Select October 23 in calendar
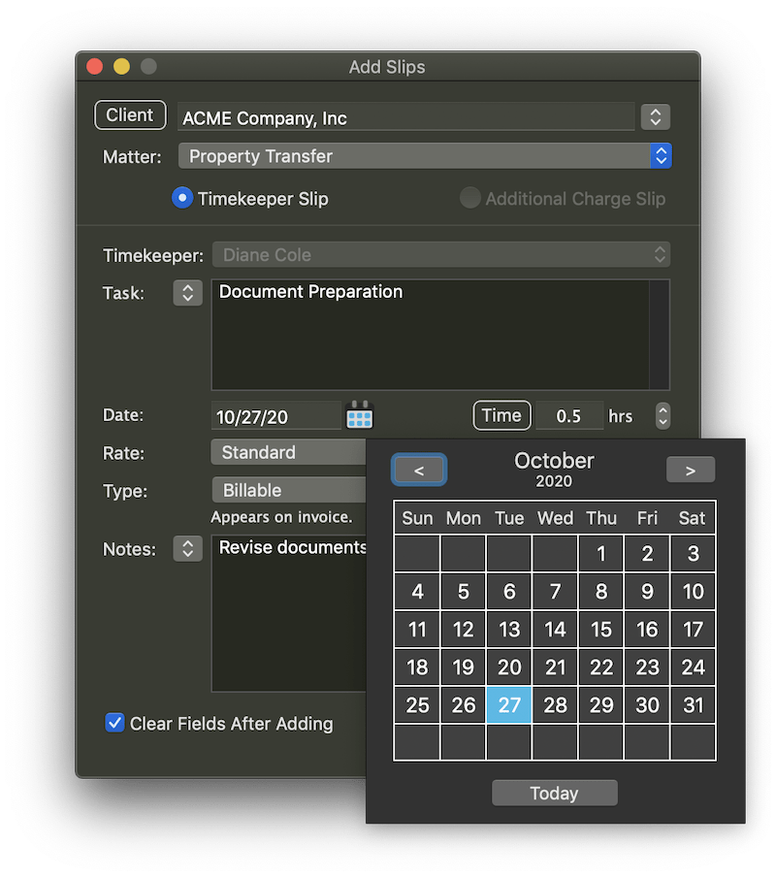 [x=647, y=667]
